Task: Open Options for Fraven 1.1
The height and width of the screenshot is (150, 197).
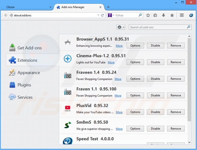Action: click(x=135, y=96)
